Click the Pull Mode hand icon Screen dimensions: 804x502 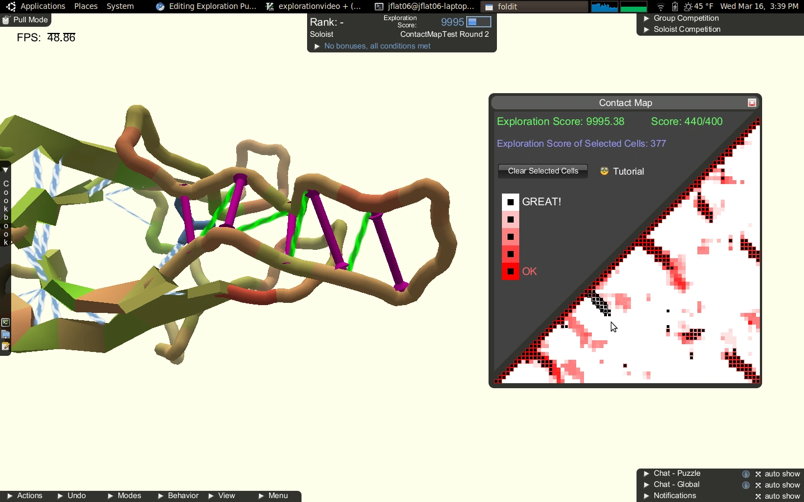6,20
